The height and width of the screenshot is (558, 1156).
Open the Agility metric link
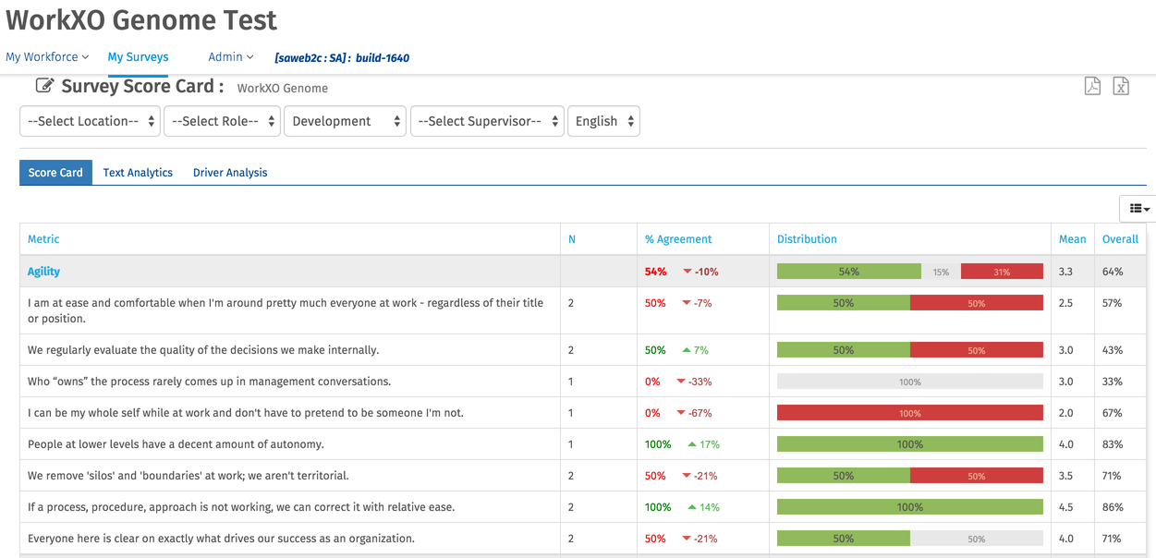[x=43, y=272]
